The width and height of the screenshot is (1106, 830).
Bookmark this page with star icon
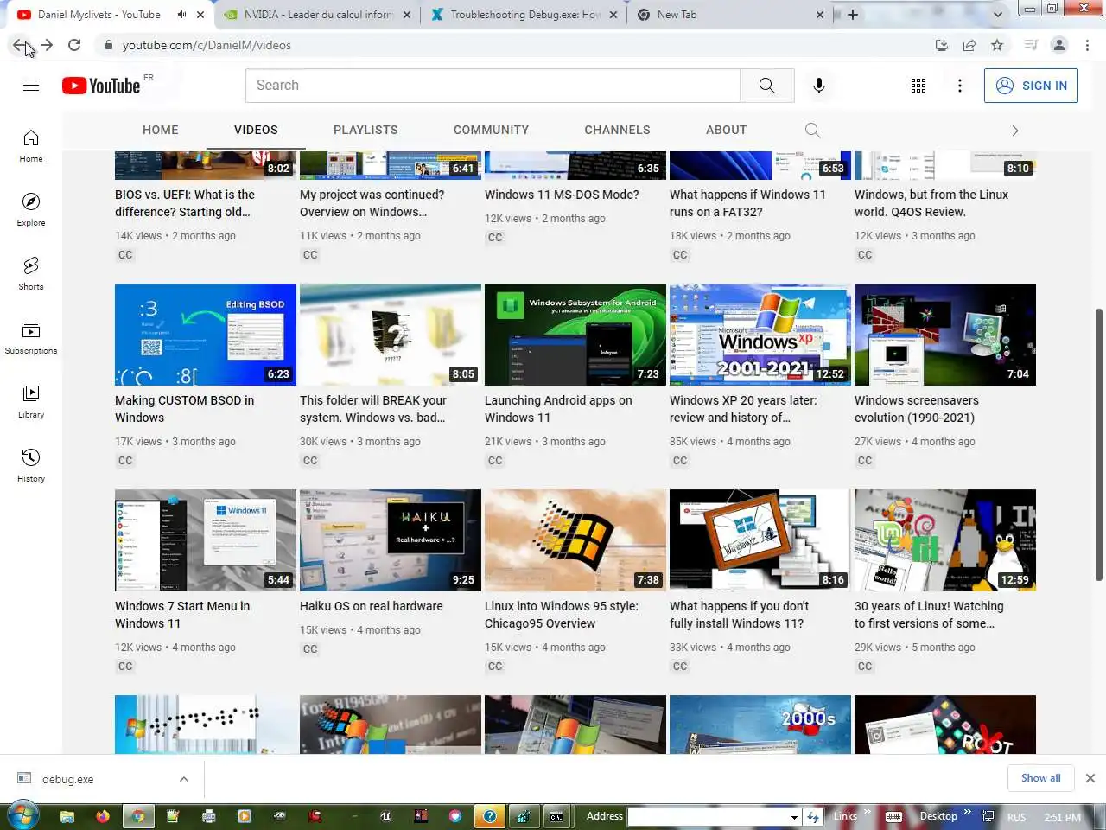997,45
